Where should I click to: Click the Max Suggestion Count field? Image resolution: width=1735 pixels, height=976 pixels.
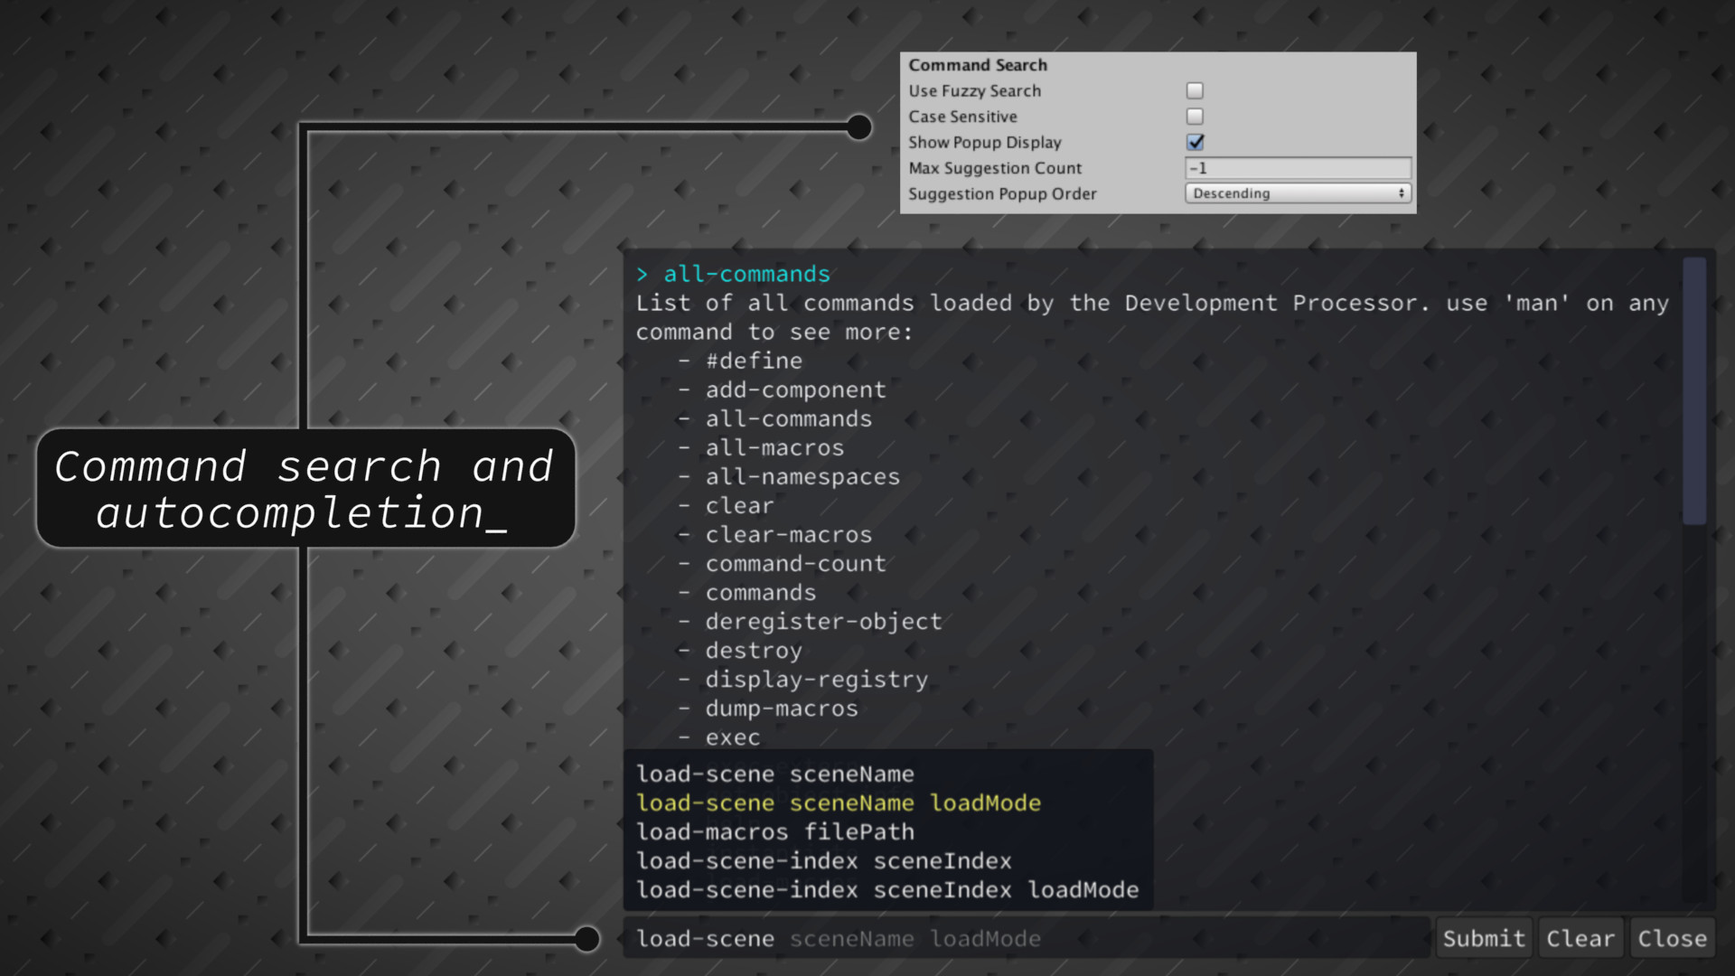click(x=1297, y=168)
